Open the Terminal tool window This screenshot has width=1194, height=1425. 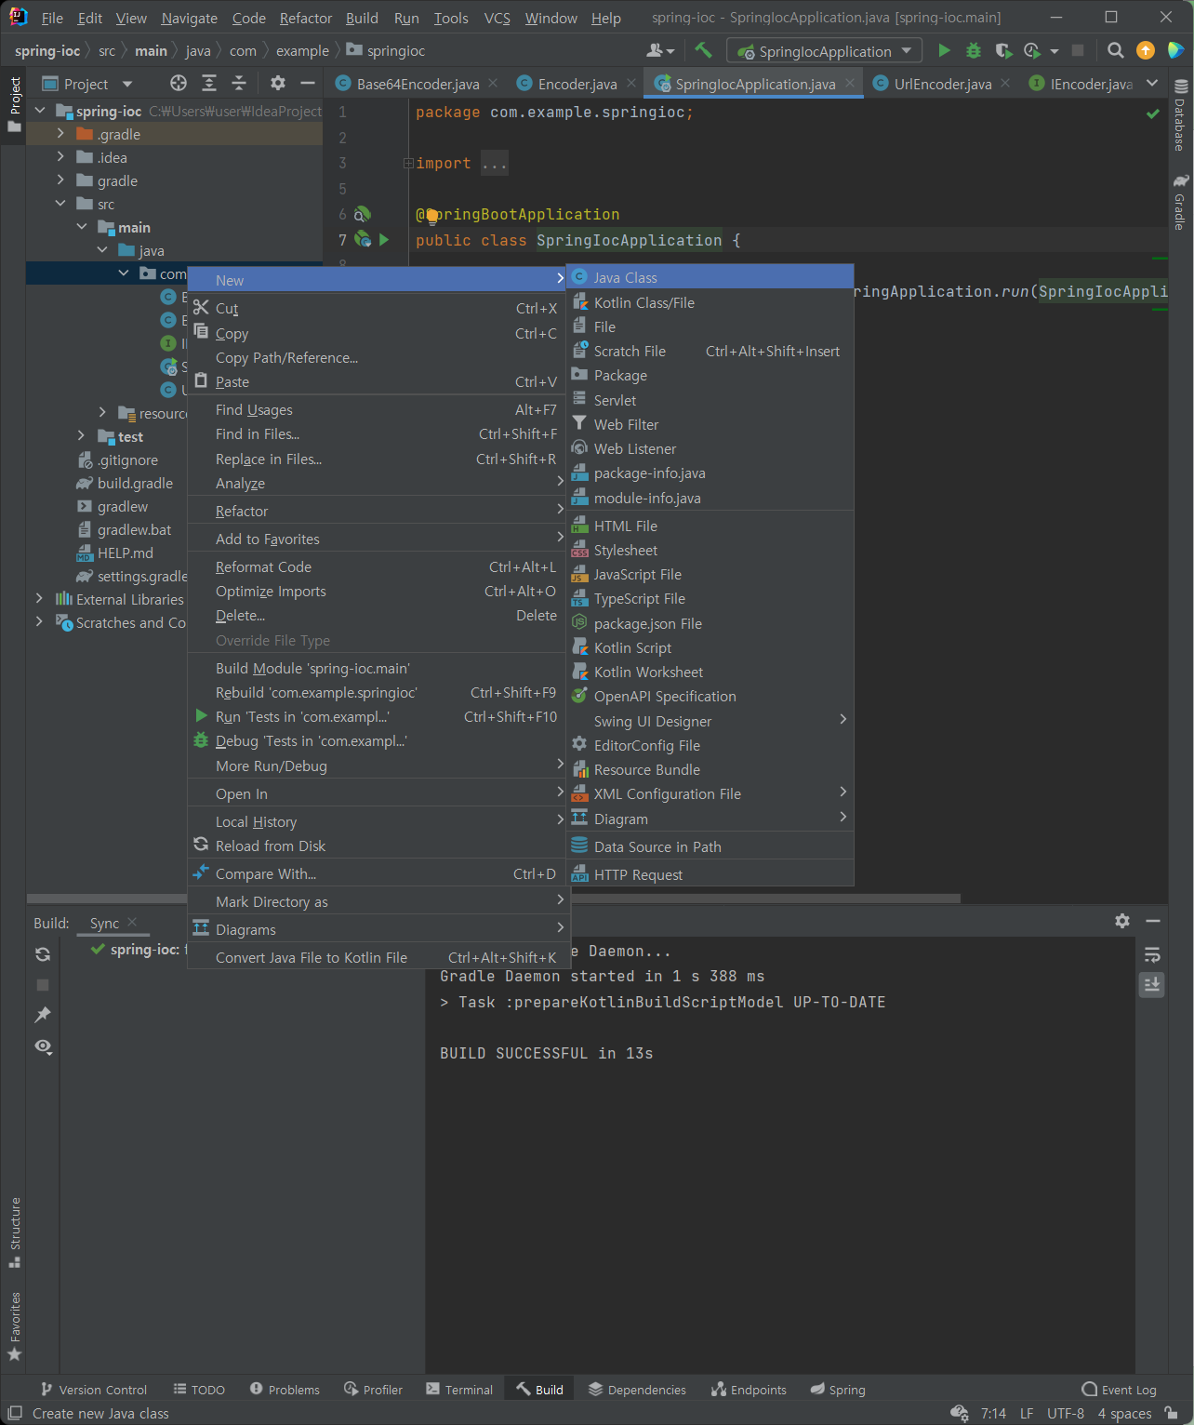(459, 1390)
